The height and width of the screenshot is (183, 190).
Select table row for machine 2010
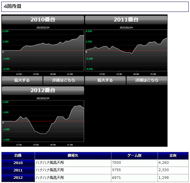[x=95, y=163]
